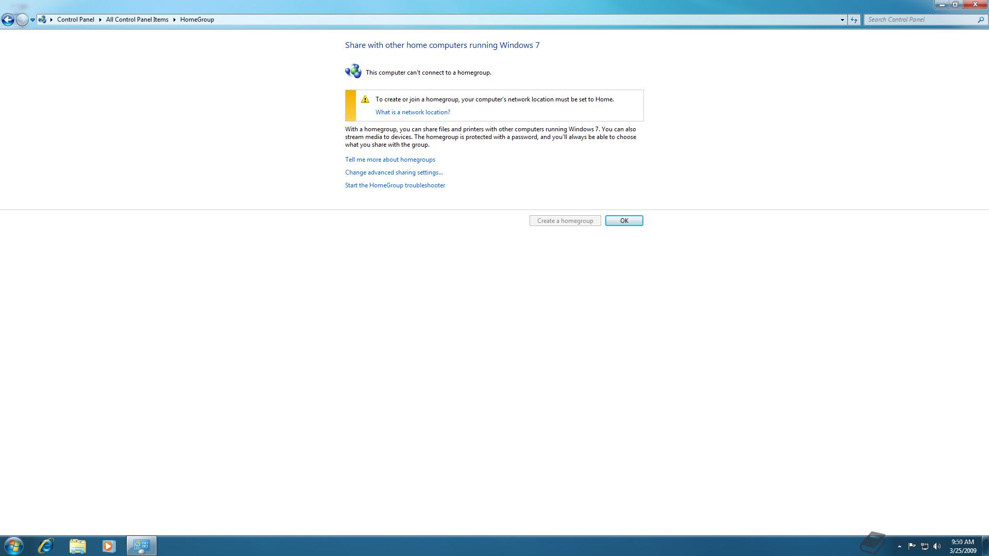Refresh the HomeGroup page
989x556 pixels.
click(854, 20)
